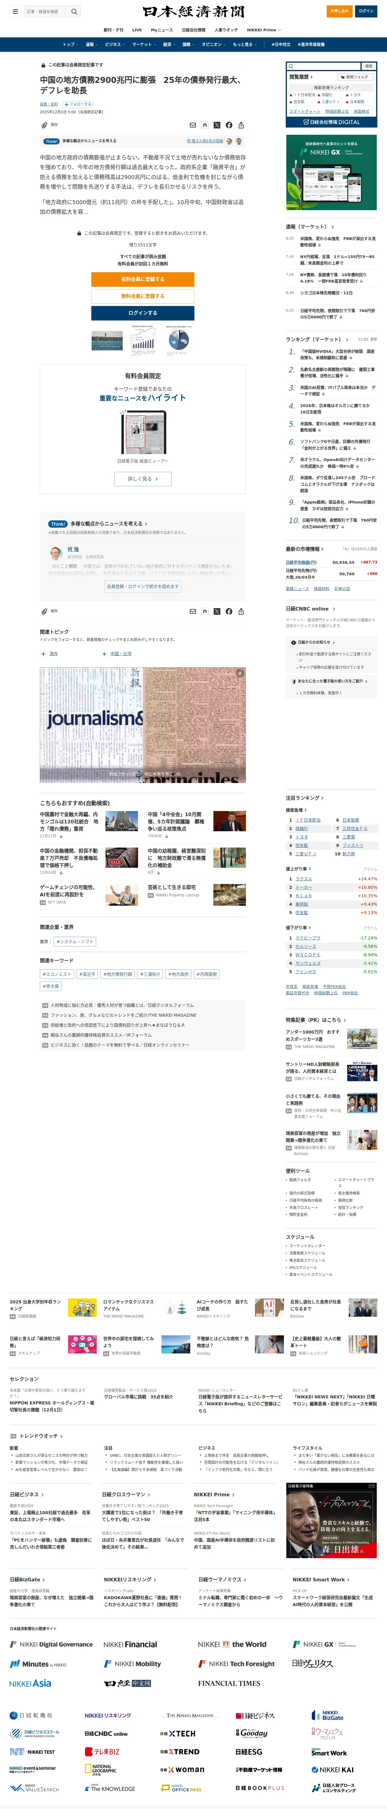Viewport: 387px width, 1809px height.
Task: Share article by email, top share row
Action: coord(193,125)
